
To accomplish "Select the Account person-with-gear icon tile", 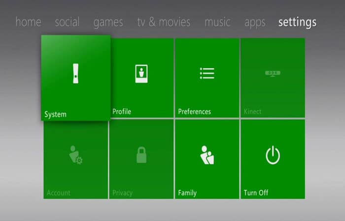I will click(x=76, y=160).
